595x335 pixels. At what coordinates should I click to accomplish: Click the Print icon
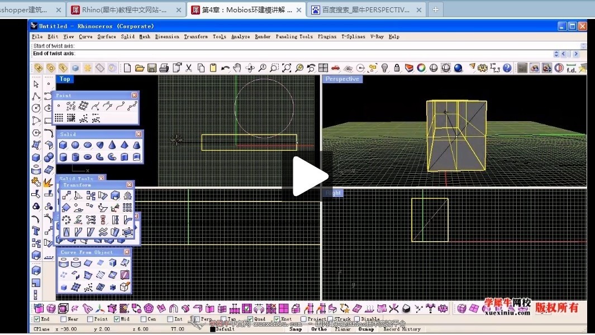[164, 68]
